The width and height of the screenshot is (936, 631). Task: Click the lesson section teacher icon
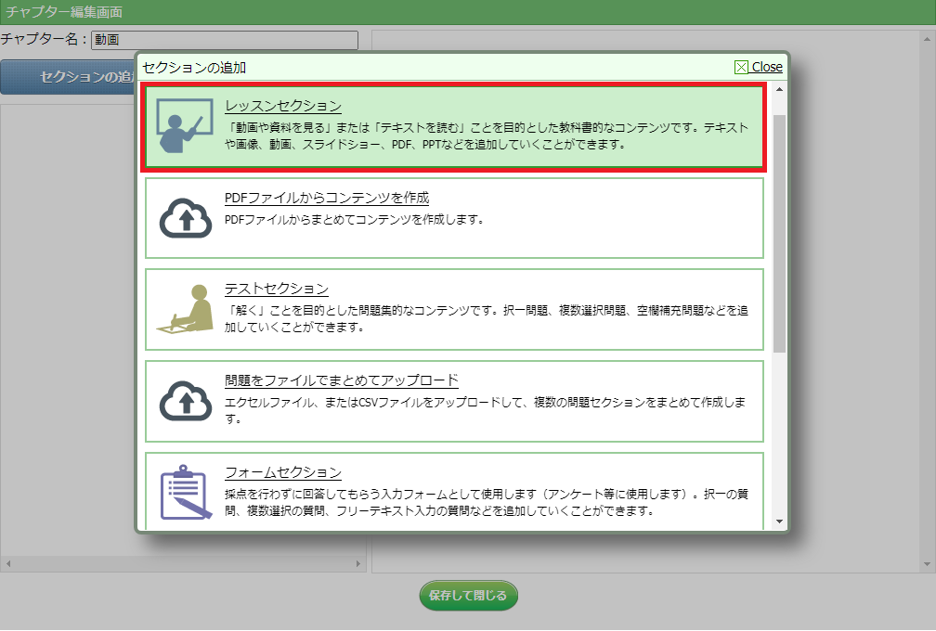[x=179, y=125]
